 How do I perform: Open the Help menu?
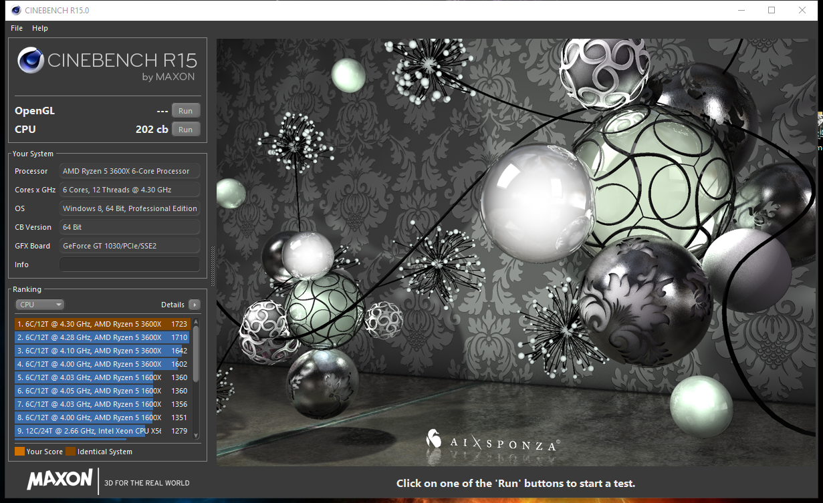(x=40, y=28)
